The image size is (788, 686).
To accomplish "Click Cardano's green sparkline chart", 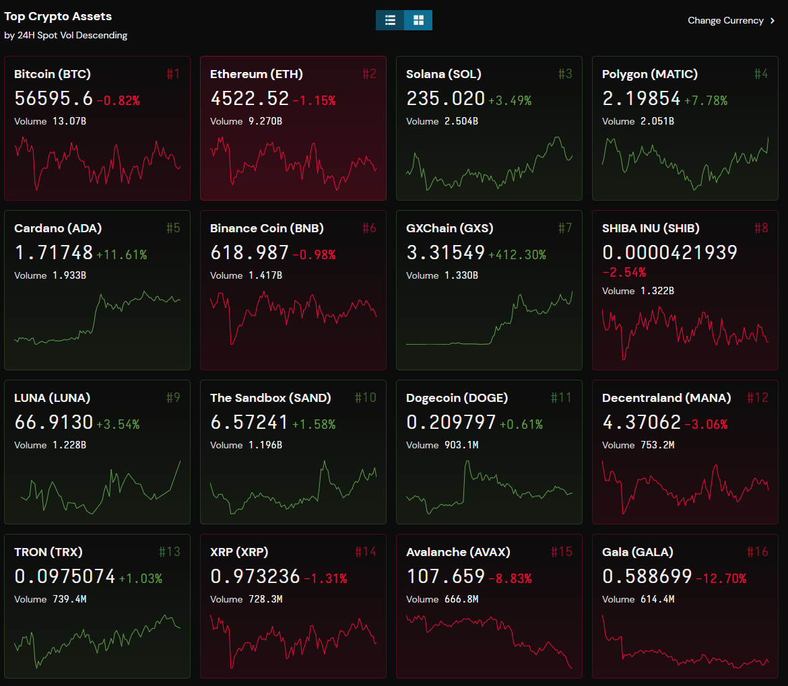I will tap(98, 317).
